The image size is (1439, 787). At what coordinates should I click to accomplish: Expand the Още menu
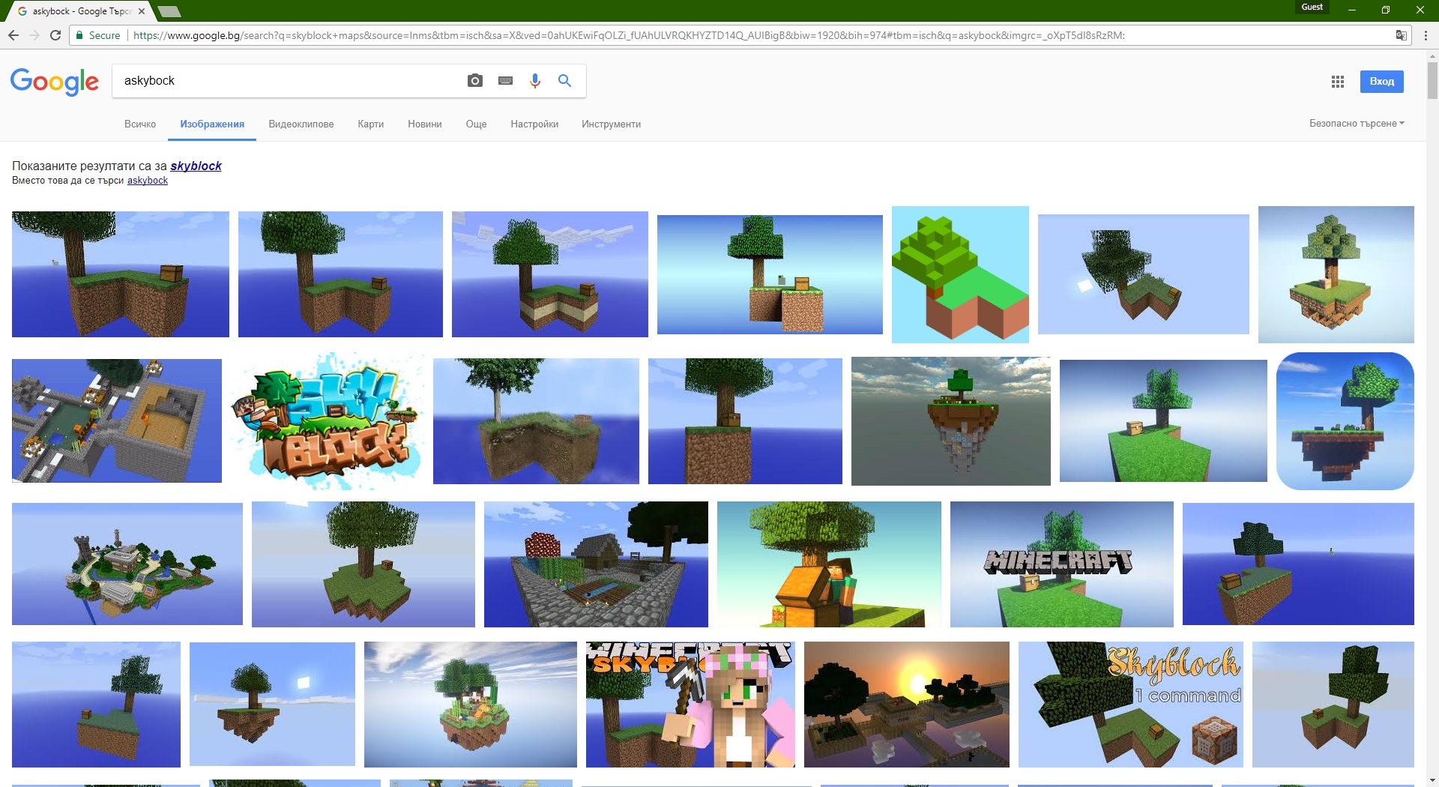click(x=477, y=124)
